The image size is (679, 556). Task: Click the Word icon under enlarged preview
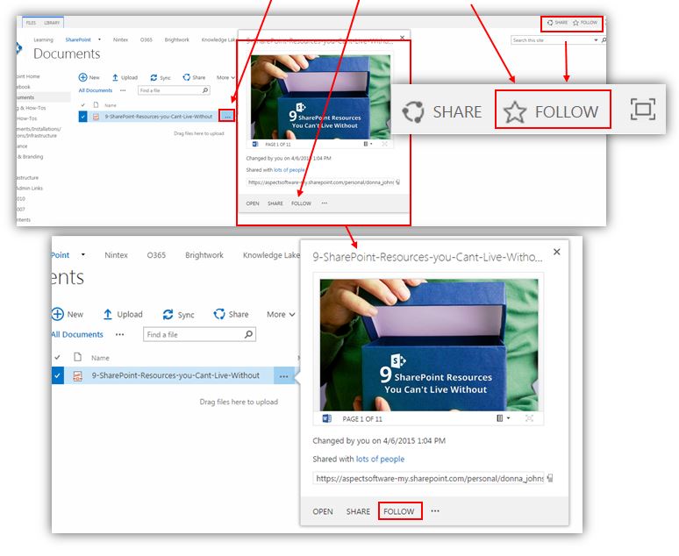coord(327,418)
